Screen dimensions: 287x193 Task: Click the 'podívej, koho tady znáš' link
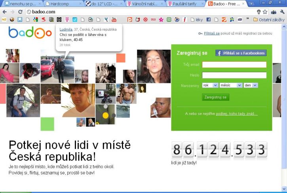(x=237, y=114)
